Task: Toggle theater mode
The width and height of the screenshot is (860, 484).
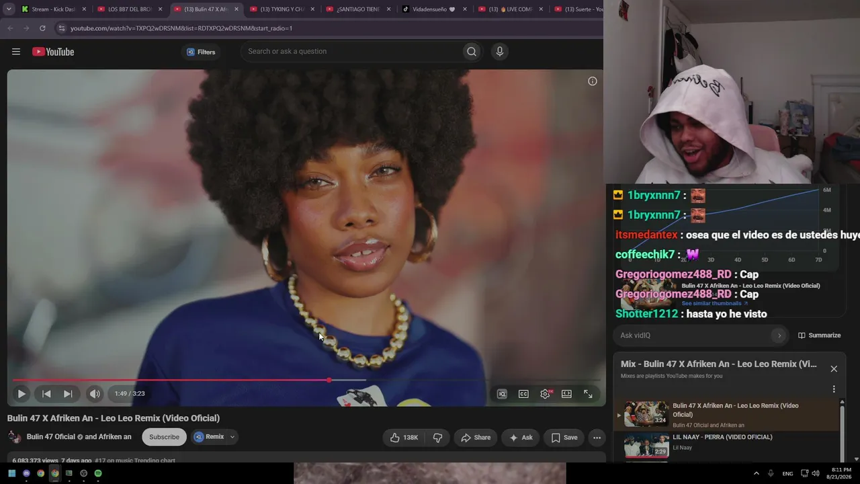Action: pos(566,394)
